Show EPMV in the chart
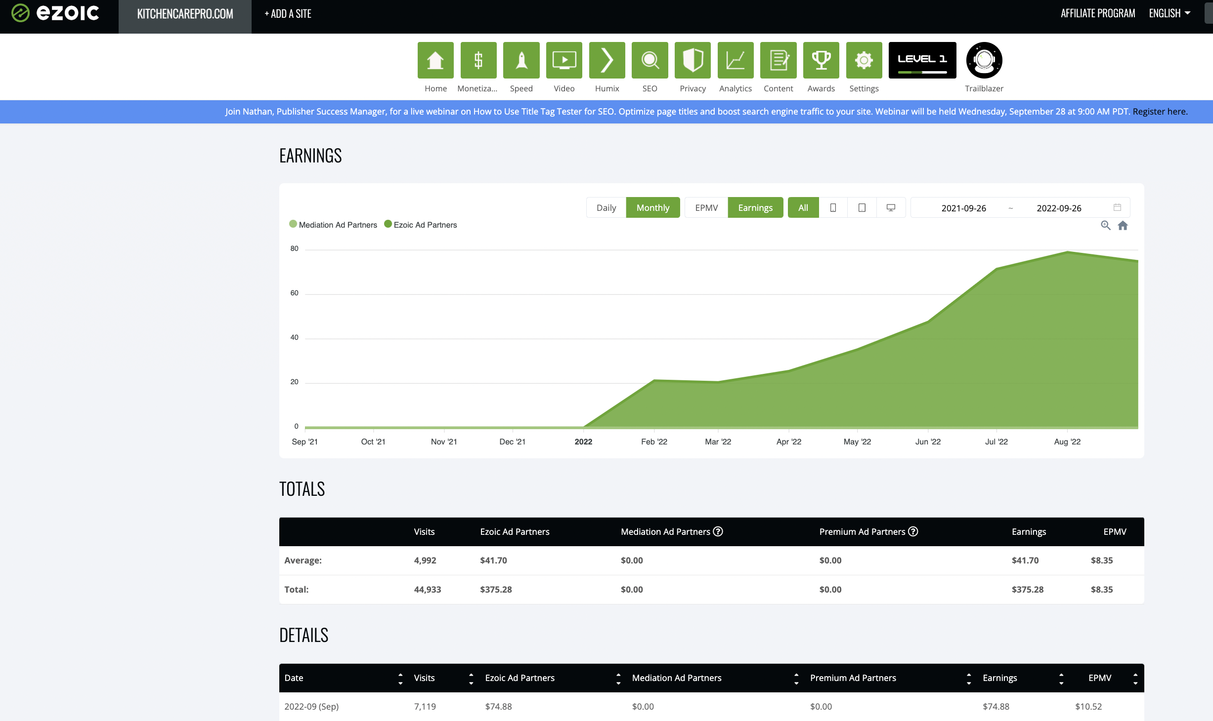This screenshot has height=721, width=1213. [x=706, y=207]
